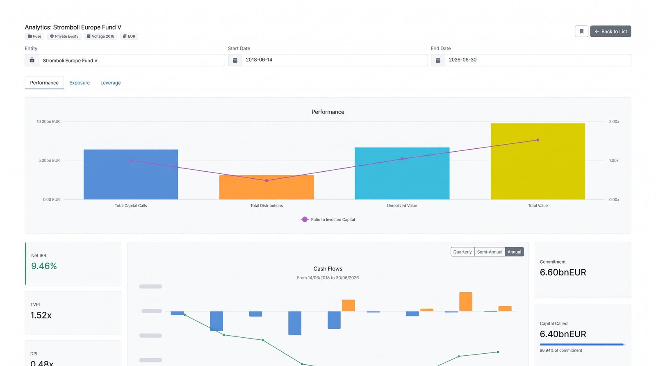Click the bookmark icon button

pos(581,32)
